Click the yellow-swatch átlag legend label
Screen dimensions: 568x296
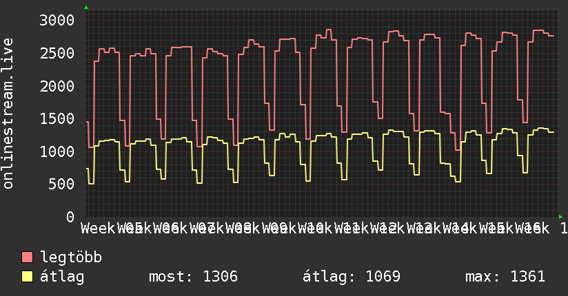(x=62, y=277)
